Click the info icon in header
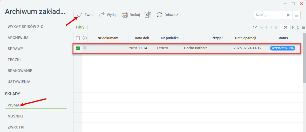This screenshot has width=306, height=132. tap(85, 38)
